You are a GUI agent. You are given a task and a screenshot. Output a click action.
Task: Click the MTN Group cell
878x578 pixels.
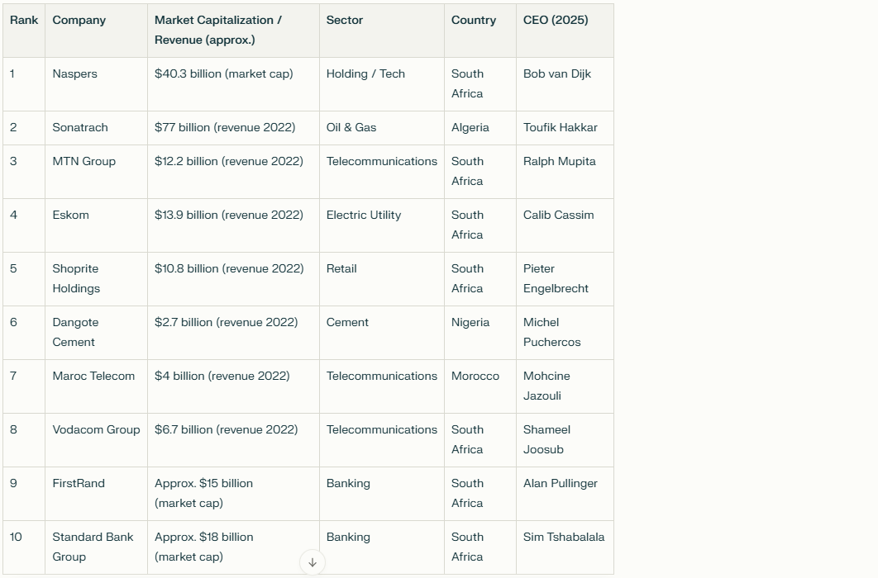[x=84, y=162]
